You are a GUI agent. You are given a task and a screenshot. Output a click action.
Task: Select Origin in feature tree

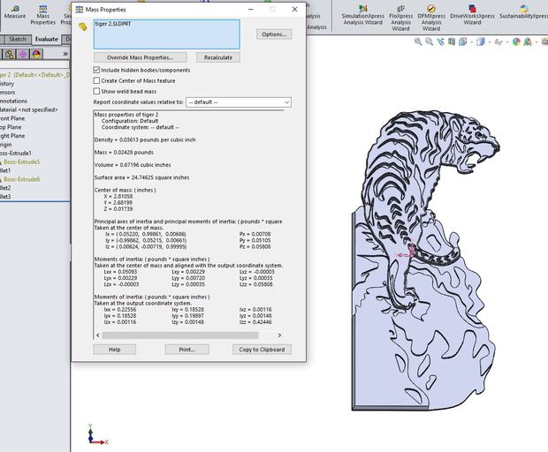[x=6, y=145]
